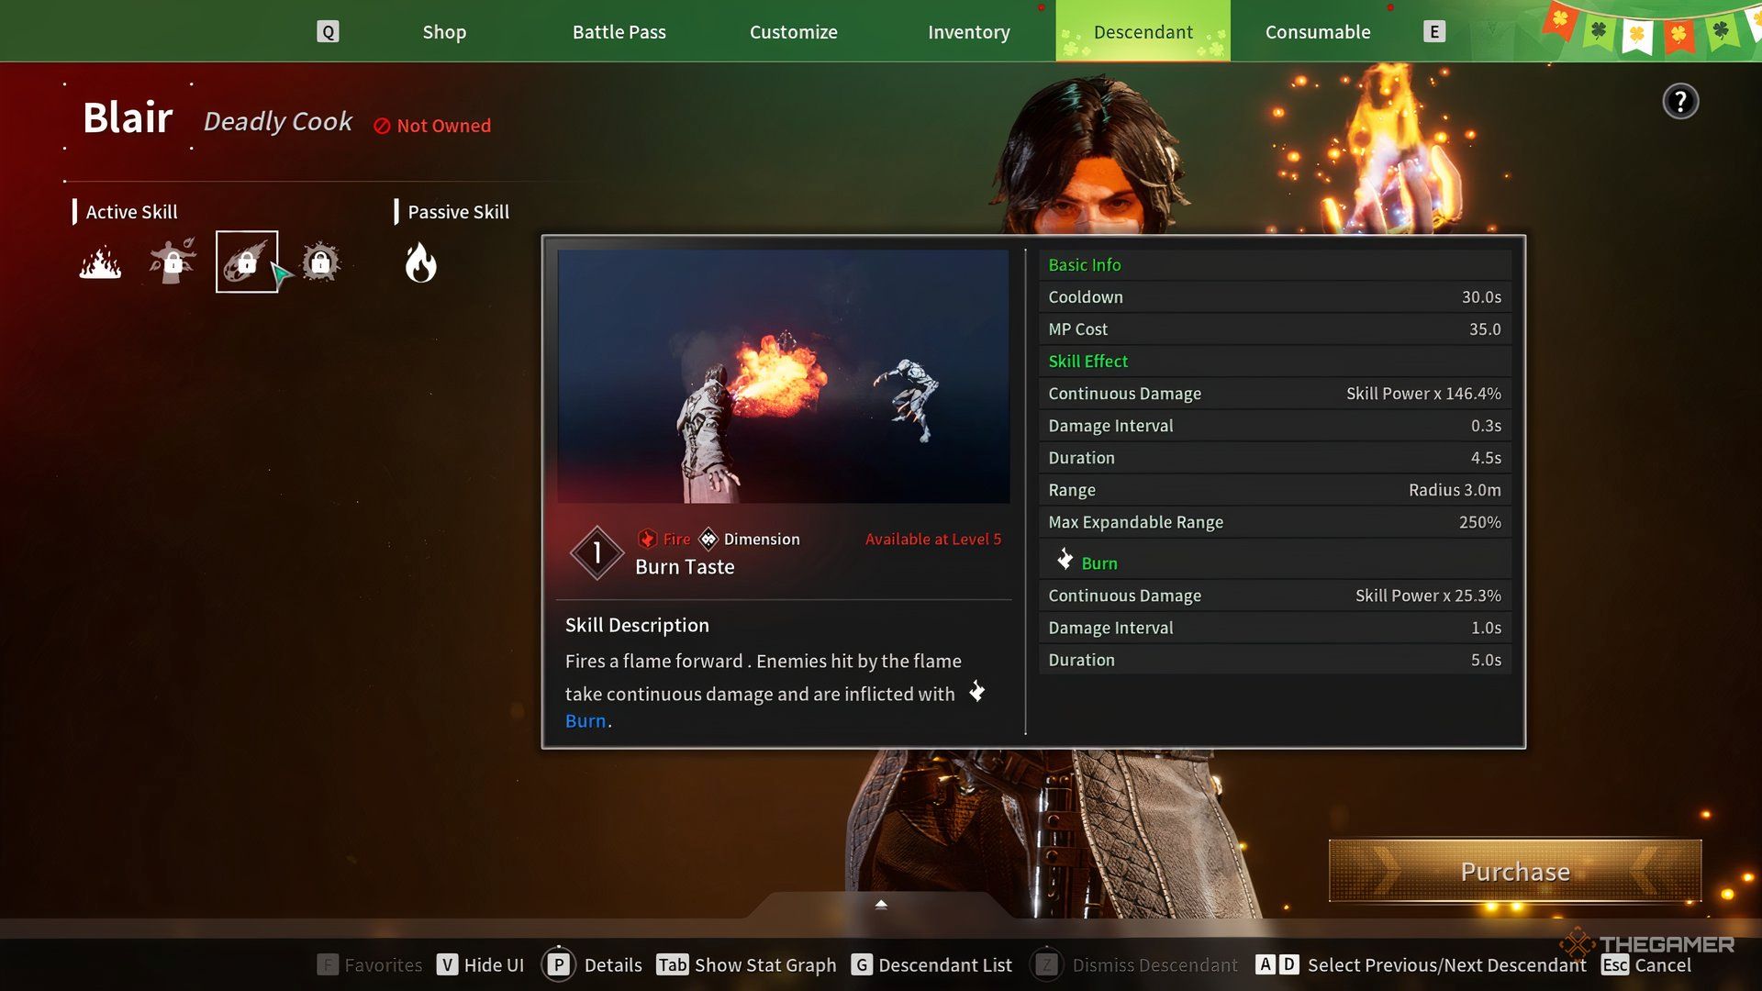Click the Skill Power x 25.3% value
The image size is (1762, 991).
tap(1428, 596)
